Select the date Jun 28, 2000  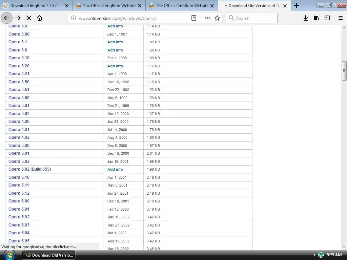[118, 122]
